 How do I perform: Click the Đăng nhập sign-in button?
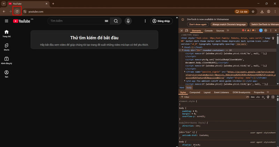coord(161,21)
